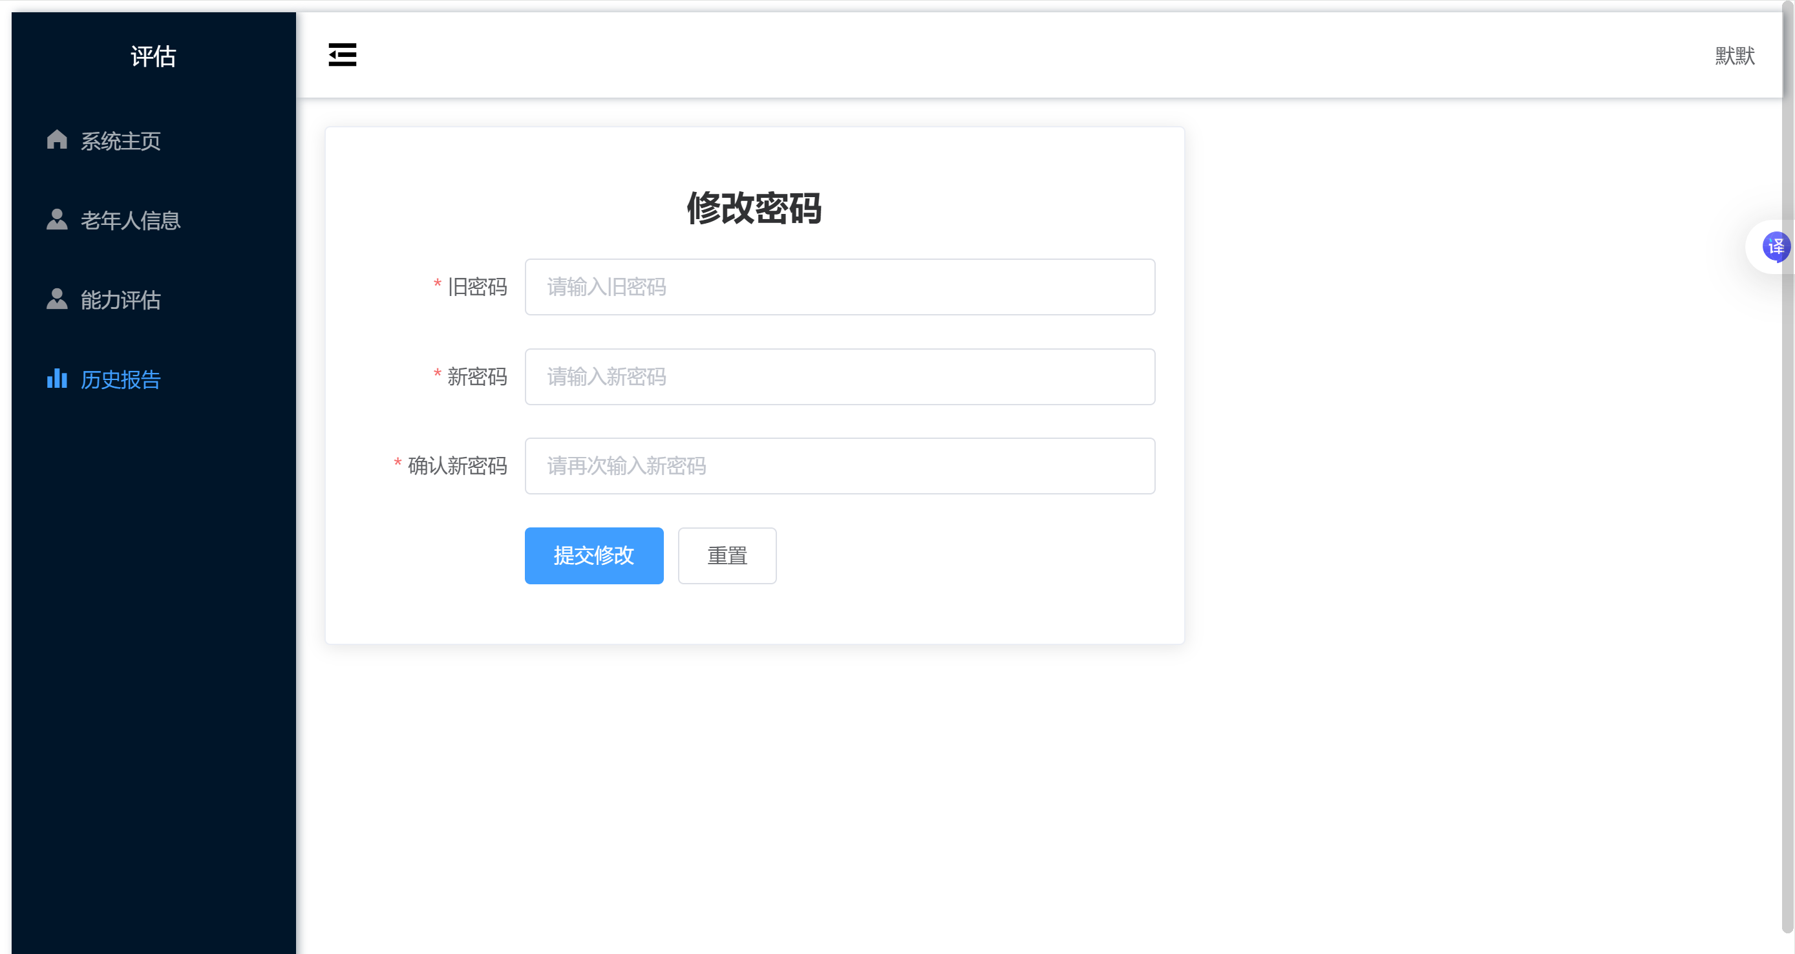This screenshot has height=954, width=1795.
Task: Open the 老年人信息 menu item
Action: pos(131,220)
